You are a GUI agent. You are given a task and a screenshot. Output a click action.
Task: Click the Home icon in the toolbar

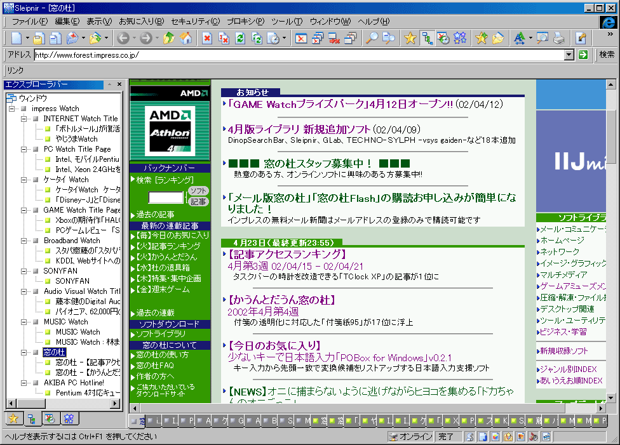pos(186,39)
